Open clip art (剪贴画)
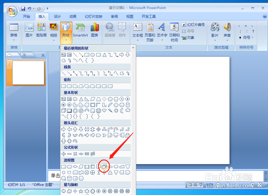 41,30
